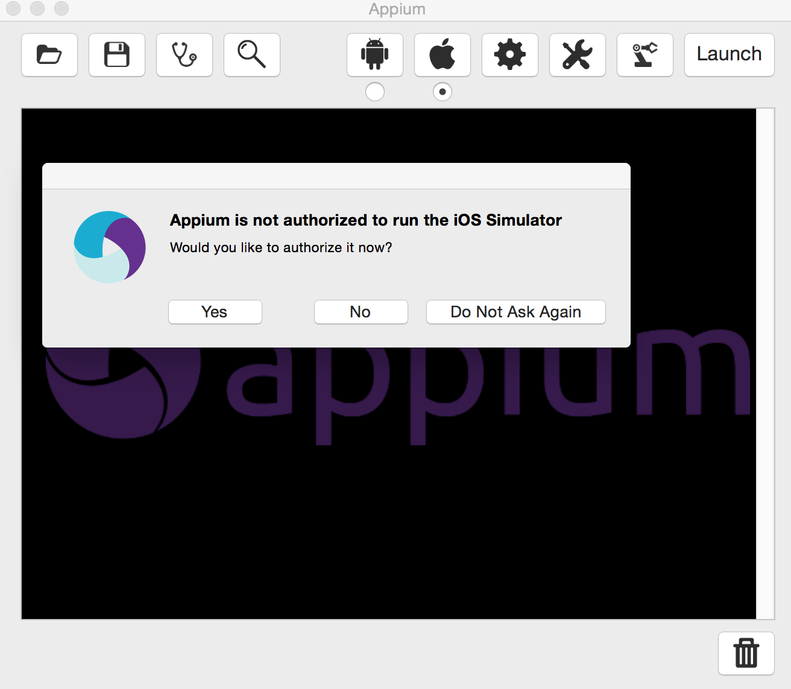Open General settings with the gear icon

tap(510, 55)
